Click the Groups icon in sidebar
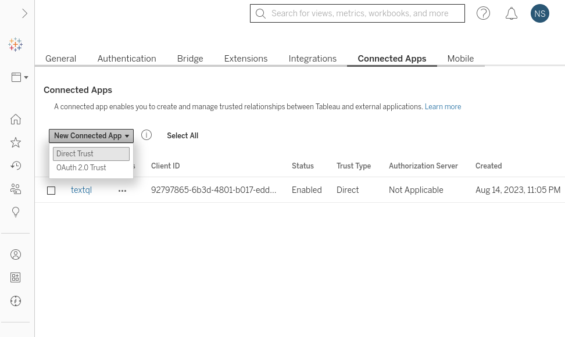This screenshot has width=565, height=337. (16, 277)
